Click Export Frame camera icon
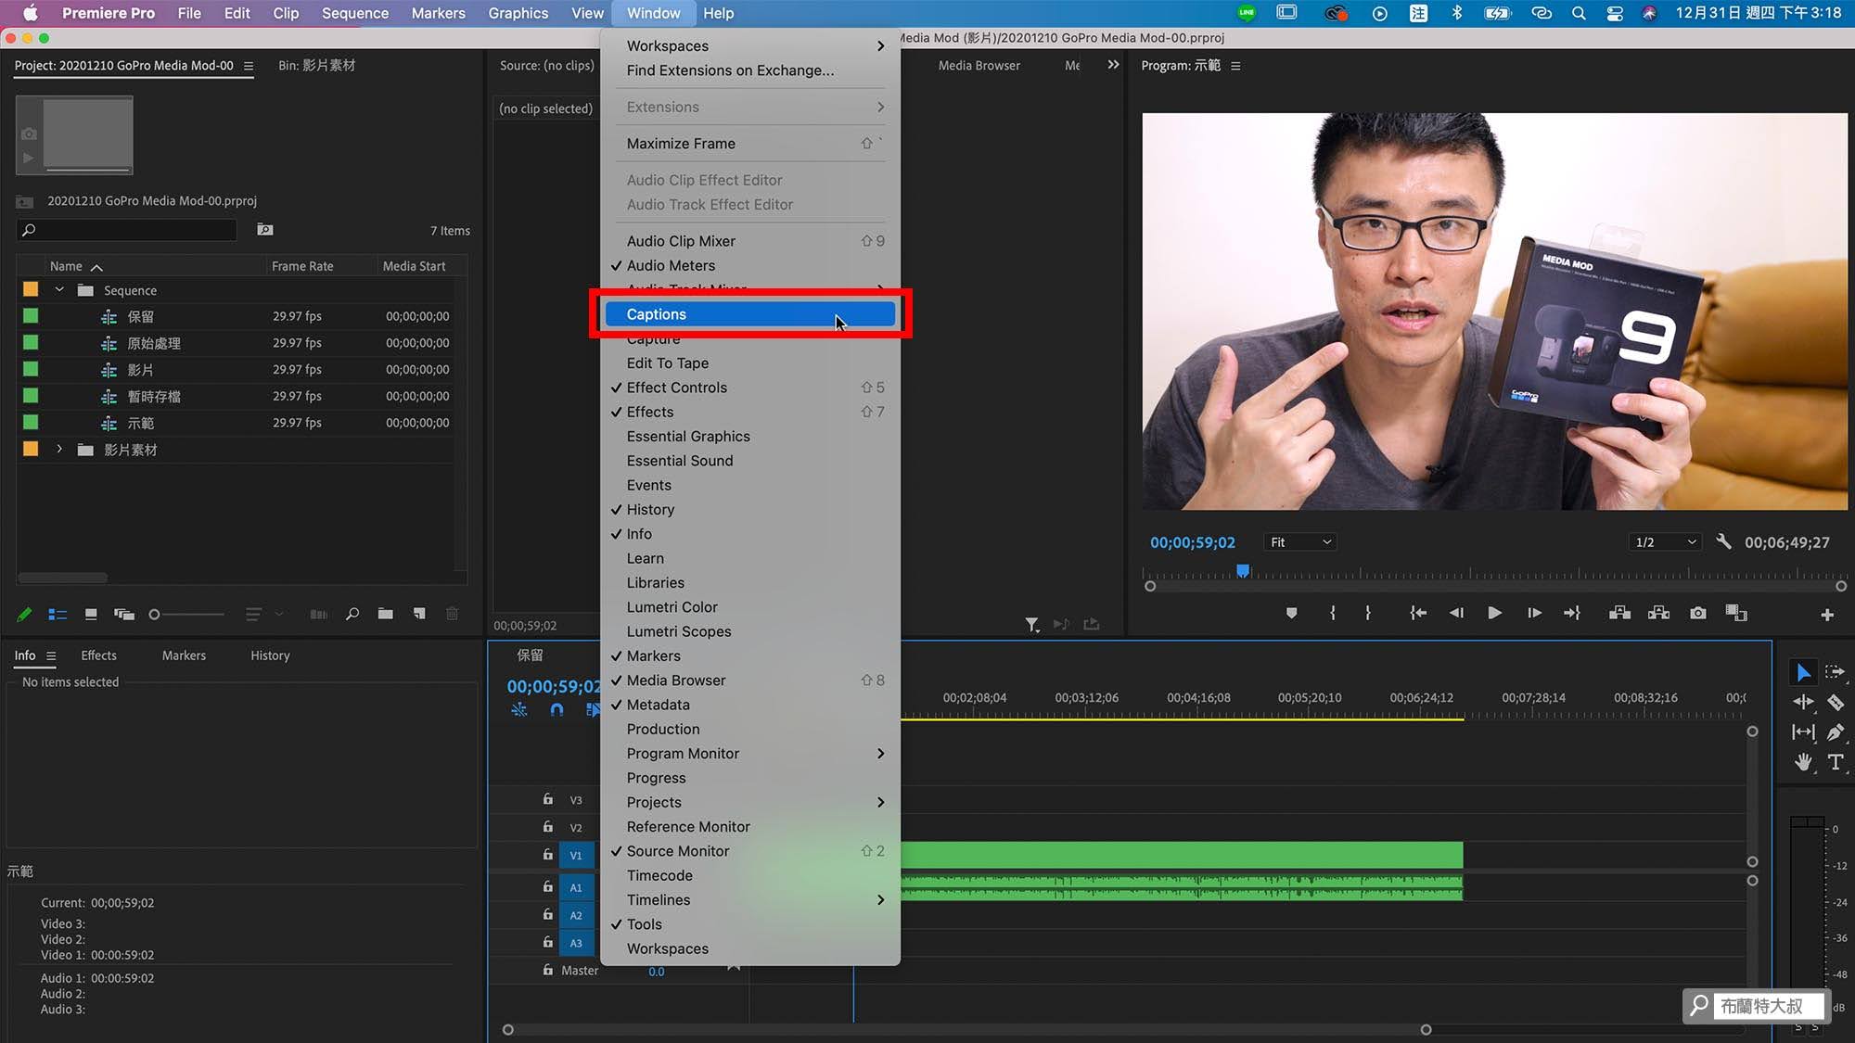The image size is (1855, 1043). [1697, 614]
